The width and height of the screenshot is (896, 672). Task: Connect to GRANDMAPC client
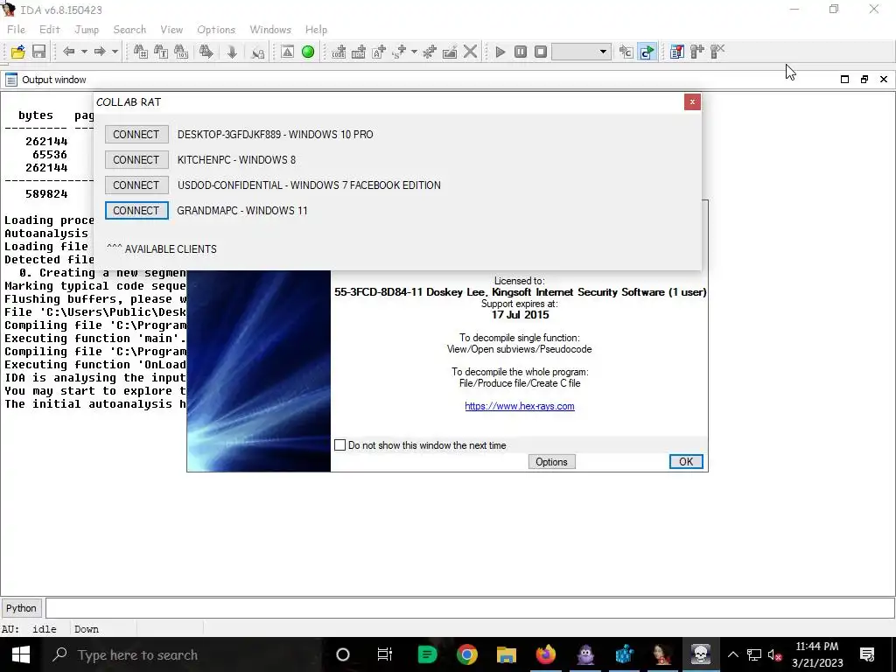(x=136, y=210)
